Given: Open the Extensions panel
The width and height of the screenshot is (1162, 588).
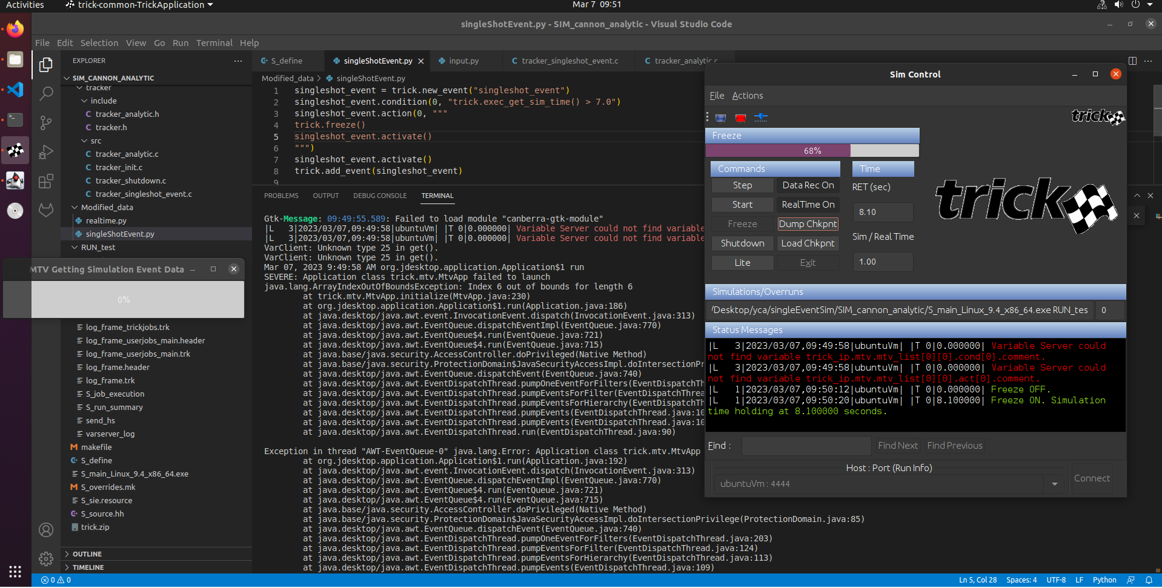Looking at the screenshot, I should (46, 181).
